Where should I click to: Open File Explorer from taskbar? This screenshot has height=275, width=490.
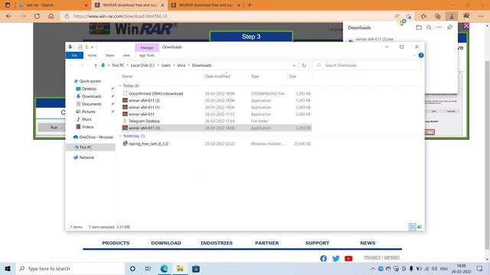click(180, 269)
